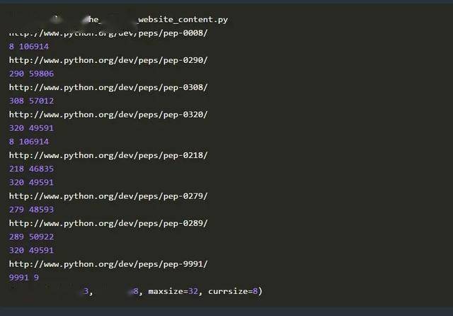This screenshot has width=453, height=316.
Task: Select the output line '308 57012'
Action: pyautogui.click(x=31, y=101)
